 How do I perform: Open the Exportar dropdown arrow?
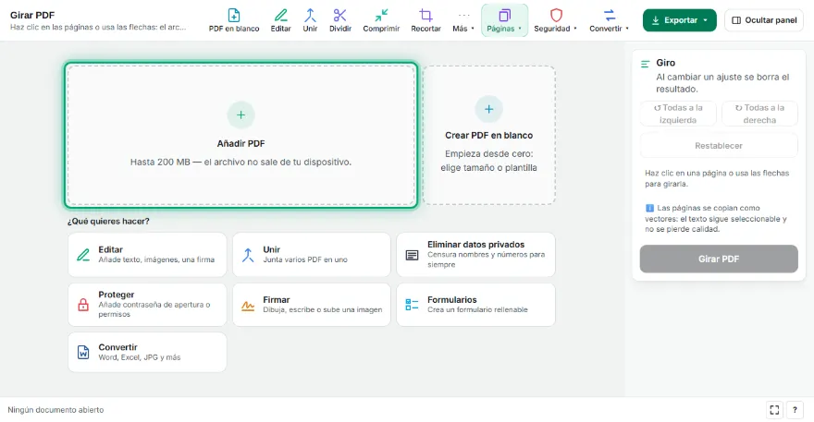coord(705,20)
